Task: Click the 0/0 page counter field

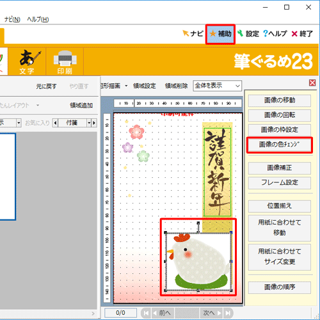Action: pyautogui.click(x=120, y=313)
